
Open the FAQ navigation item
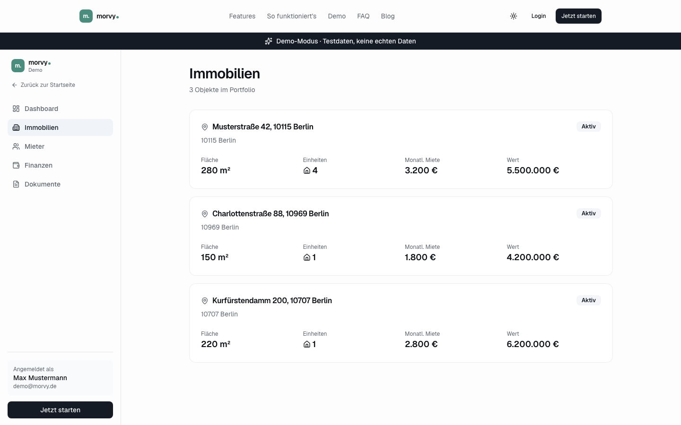363,16
